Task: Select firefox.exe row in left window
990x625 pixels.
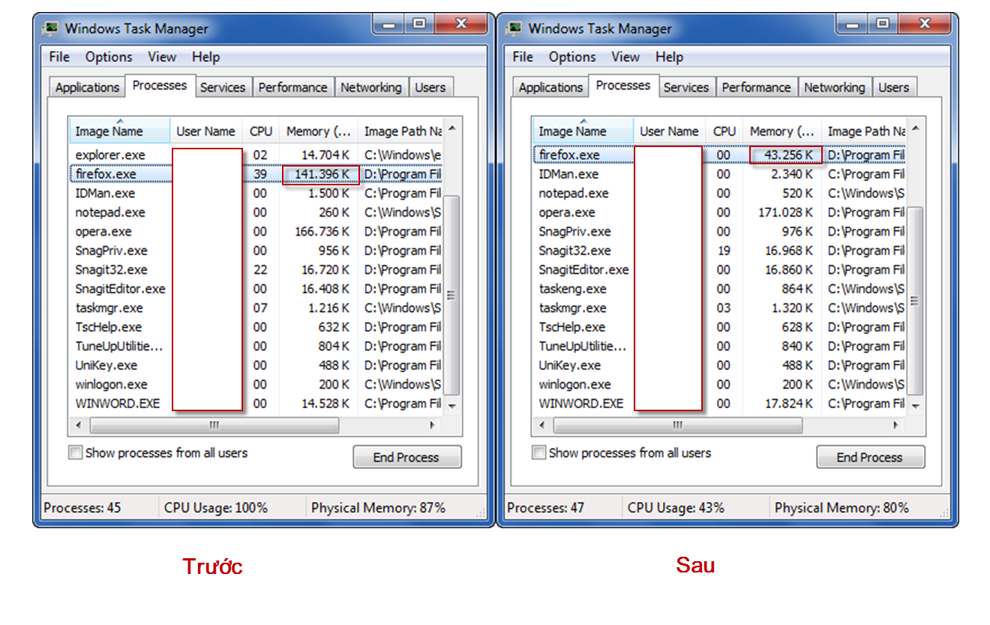Action: pyautogui.click(x=256, y=174)
